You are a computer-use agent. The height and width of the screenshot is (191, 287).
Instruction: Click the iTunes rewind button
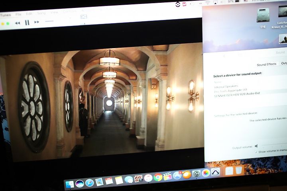point(18,23)
